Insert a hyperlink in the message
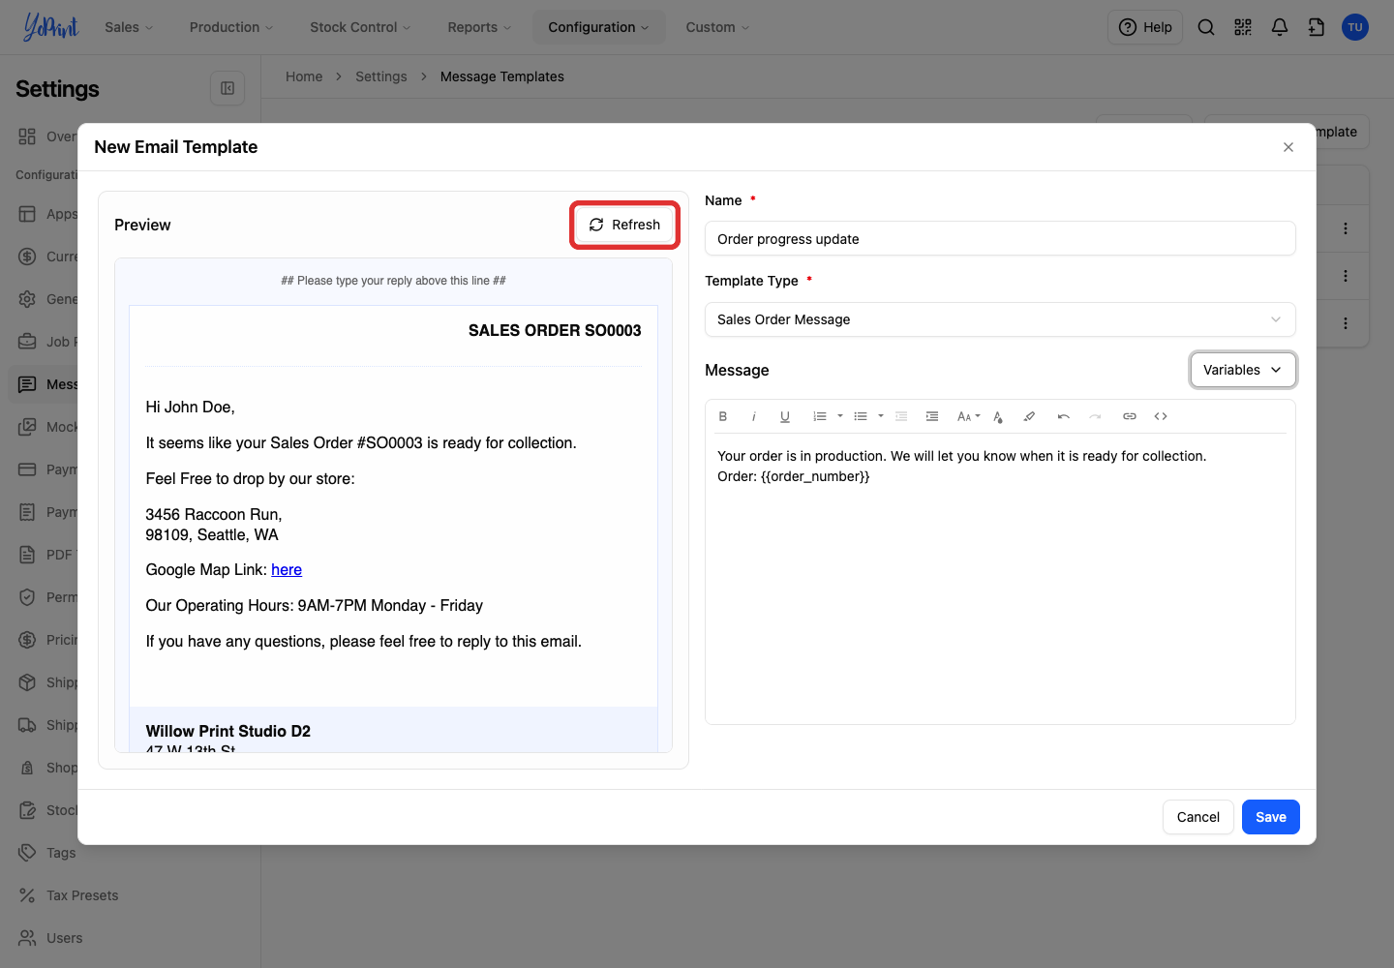This screenshot has width=1394, height=968. [1130, 416]
